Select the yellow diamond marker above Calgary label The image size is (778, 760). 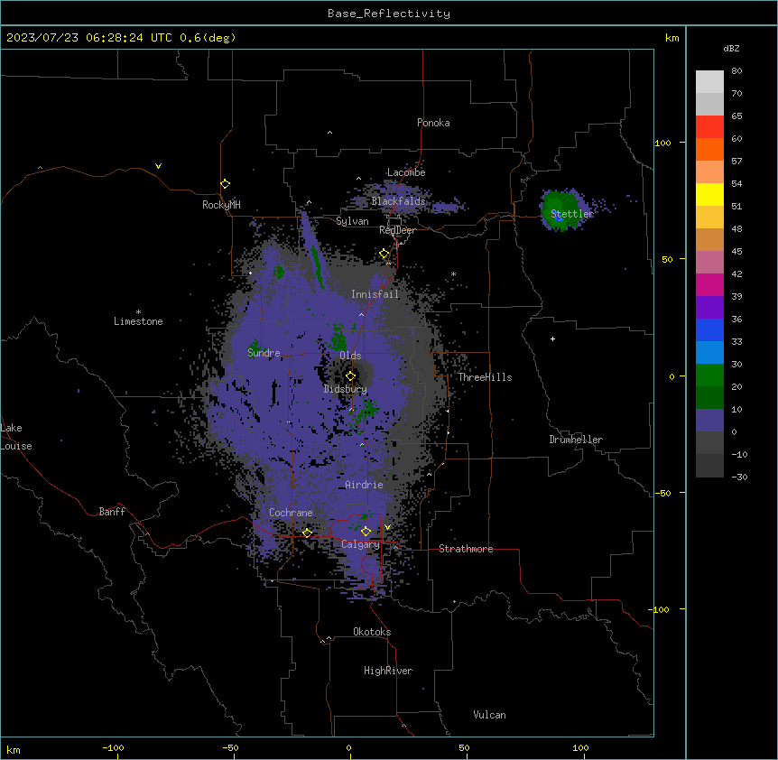point(366,532)
